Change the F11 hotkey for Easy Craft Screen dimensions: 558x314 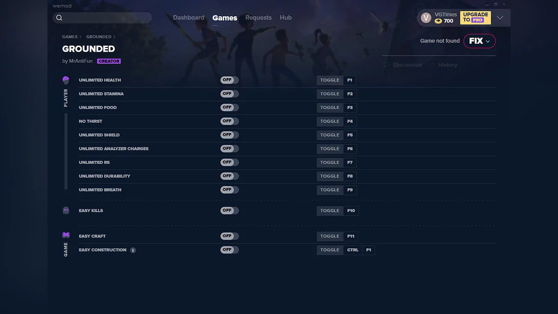click(x=351, y=236)
